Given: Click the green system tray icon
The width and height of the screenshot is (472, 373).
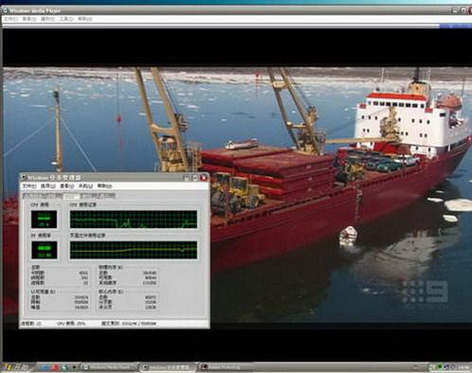Looking at the screenshot, I should click(439, 367).
